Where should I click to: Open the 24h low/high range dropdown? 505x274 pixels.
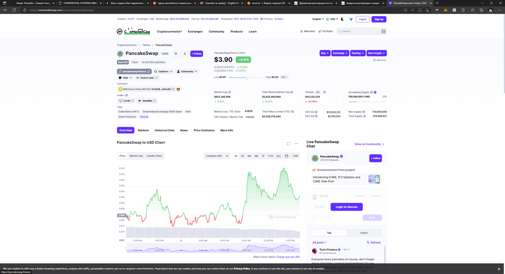tap(285, 77)
